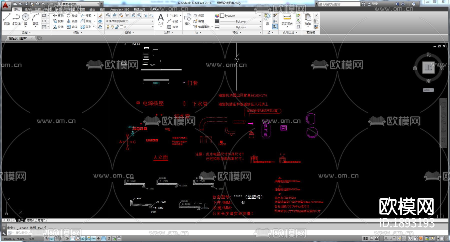
Task: Click the color wheel swatch in Properties panel
Action: [x=217, y=15]
